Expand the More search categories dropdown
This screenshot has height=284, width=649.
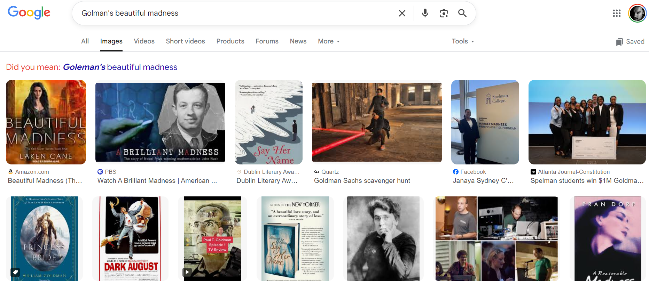click(x=329, y=41)
